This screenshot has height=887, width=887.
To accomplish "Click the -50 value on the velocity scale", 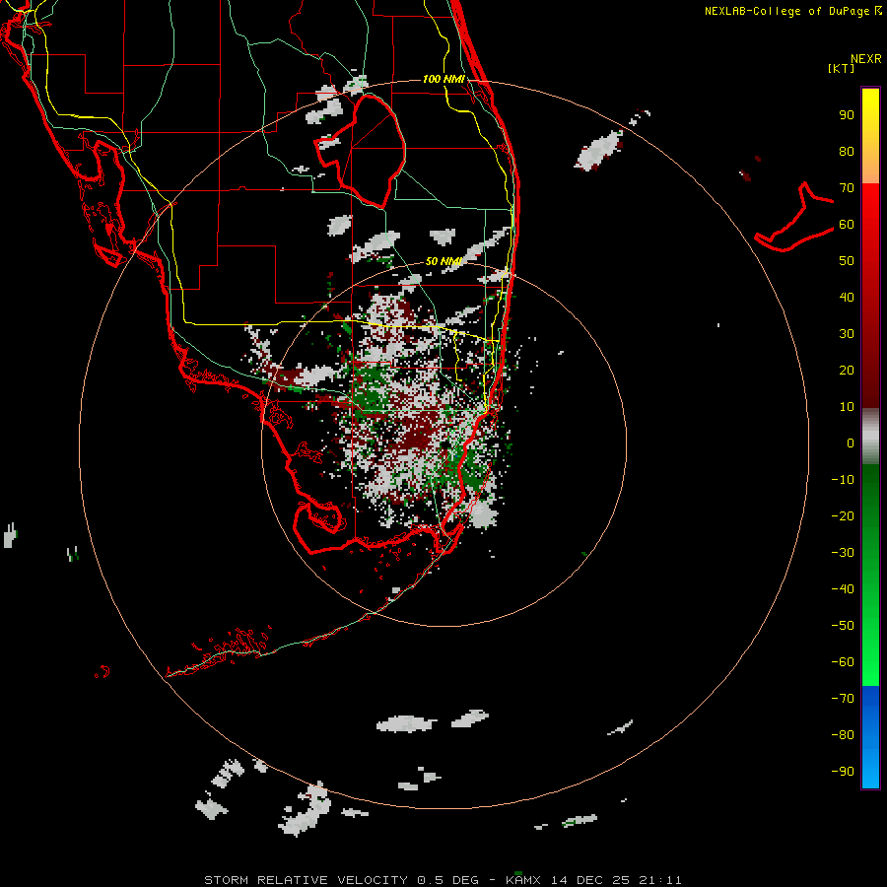I will coord(843,626).
